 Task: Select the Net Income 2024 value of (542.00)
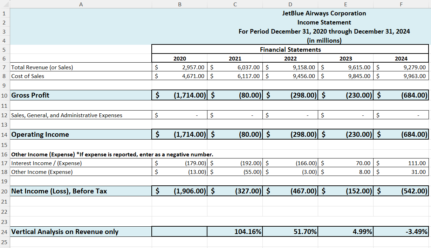401,191
